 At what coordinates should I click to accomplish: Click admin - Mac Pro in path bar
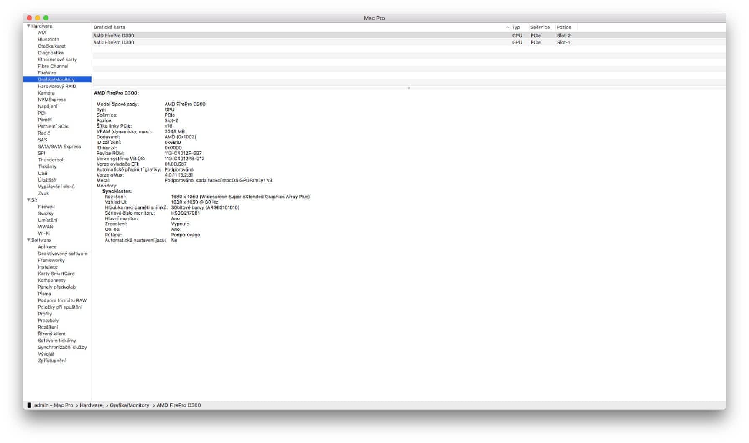[53, 405]
